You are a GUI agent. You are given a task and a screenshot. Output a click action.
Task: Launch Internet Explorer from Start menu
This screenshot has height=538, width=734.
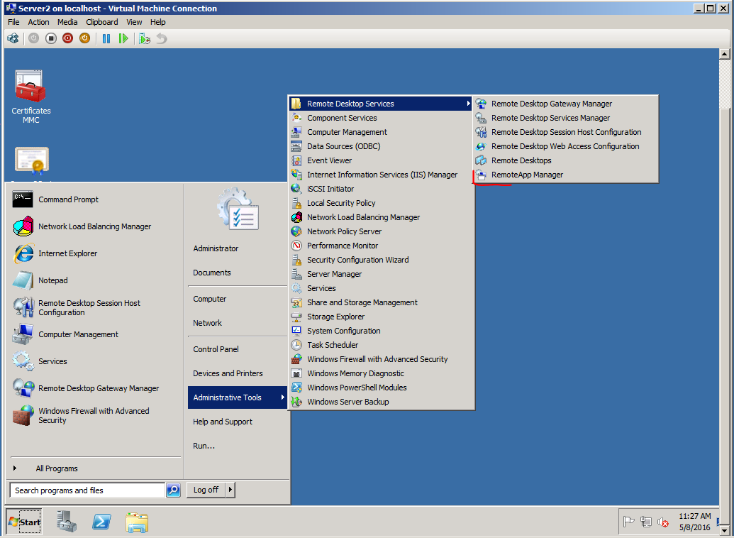tap(96, 253)
